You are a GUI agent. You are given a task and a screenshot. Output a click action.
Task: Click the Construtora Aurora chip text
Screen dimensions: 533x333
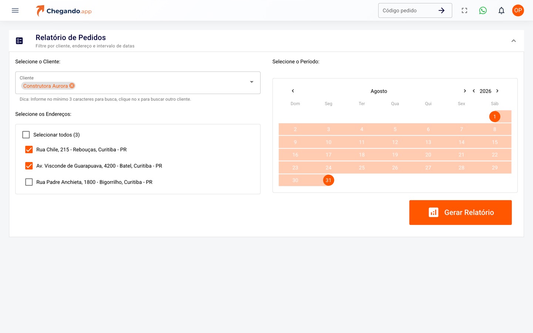point(46,86)
